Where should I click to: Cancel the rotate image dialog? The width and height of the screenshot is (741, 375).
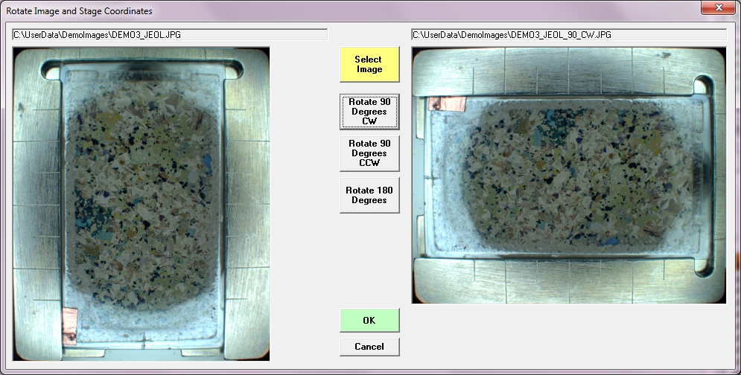[369, 347]
